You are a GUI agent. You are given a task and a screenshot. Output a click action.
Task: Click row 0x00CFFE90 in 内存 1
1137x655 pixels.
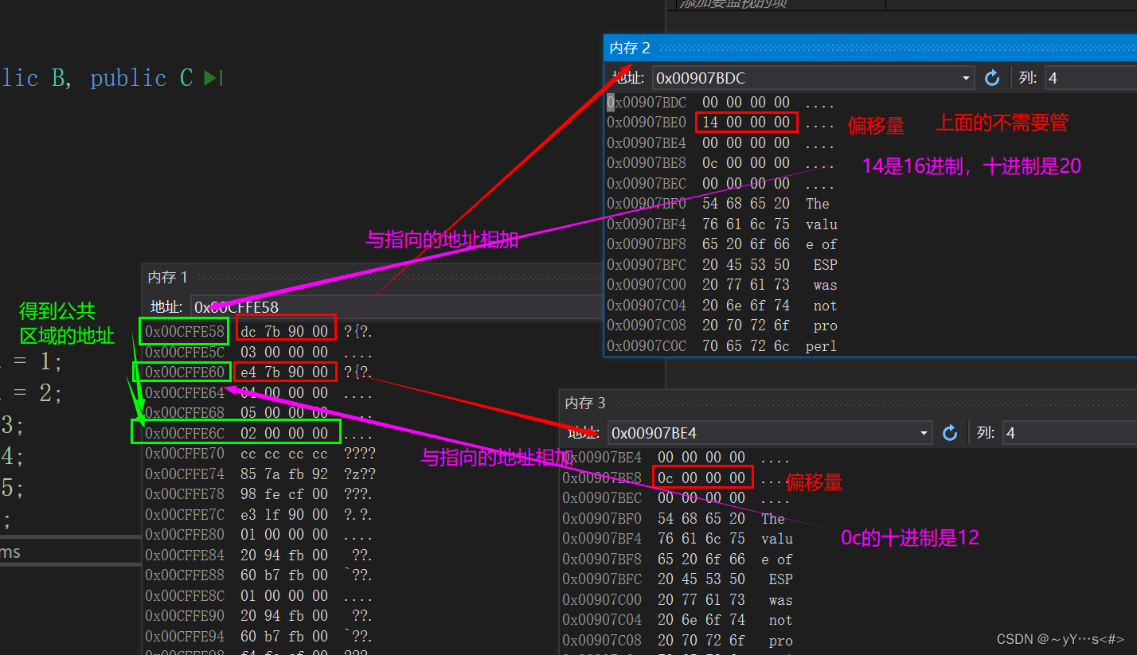(259, 616)
